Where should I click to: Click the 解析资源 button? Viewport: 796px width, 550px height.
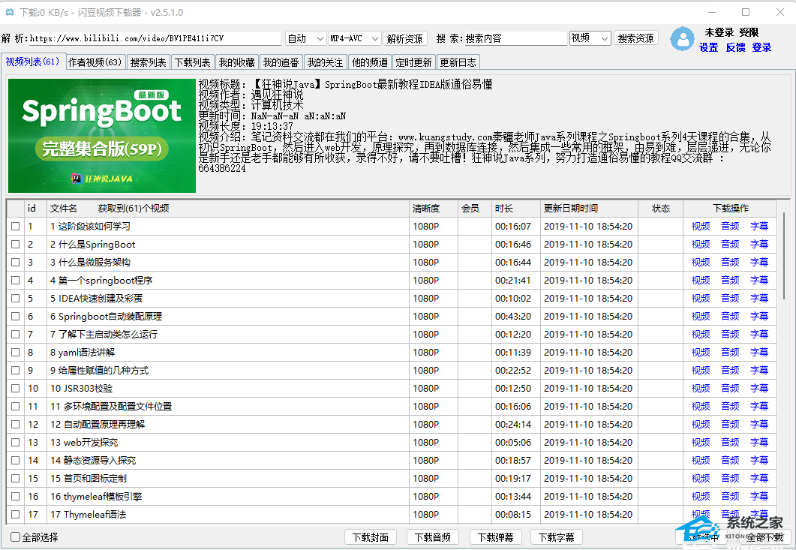tap(405, 37)
